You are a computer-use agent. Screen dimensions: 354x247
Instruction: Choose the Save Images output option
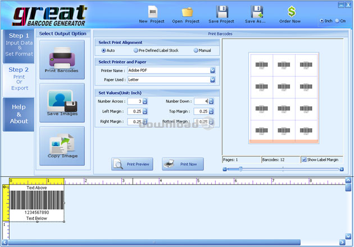62,103
